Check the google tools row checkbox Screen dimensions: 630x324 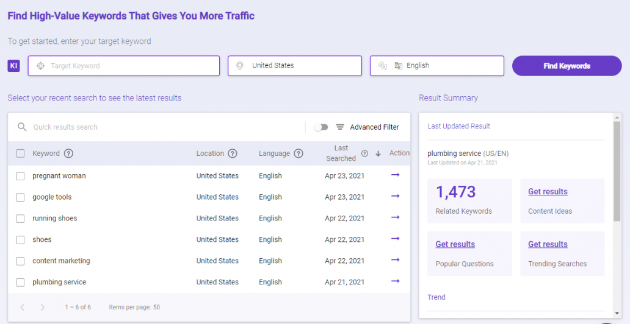click(20, 197)
